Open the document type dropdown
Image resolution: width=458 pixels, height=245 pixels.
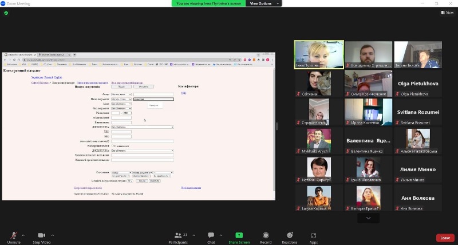(121, 108)
